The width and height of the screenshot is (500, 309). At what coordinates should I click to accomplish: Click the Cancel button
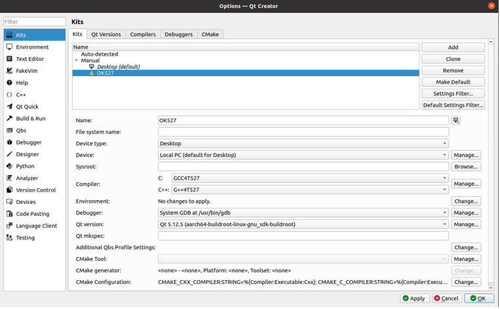[x=447, y=298]
